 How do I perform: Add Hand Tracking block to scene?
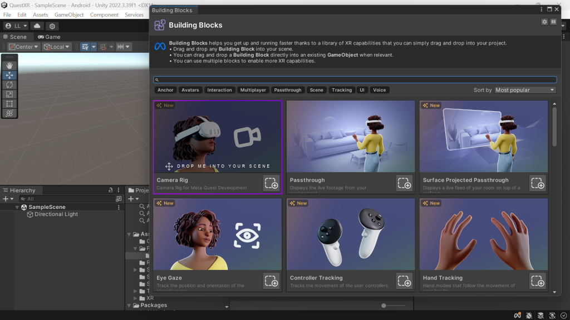[x=537, y=281]
